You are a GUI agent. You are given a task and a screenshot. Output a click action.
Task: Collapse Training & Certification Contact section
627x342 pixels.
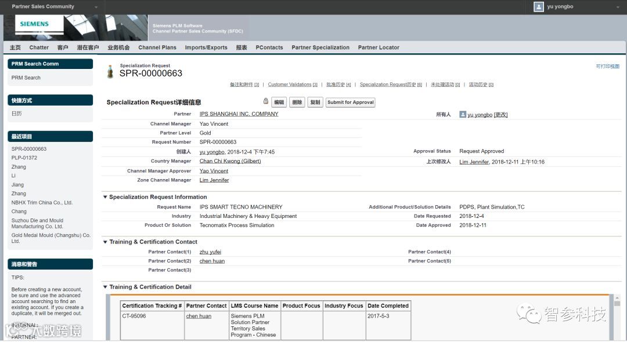pos(105,242)
